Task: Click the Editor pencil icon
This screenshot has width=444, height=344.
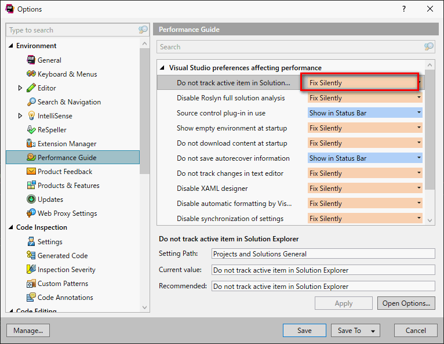Action: [31, 88]
